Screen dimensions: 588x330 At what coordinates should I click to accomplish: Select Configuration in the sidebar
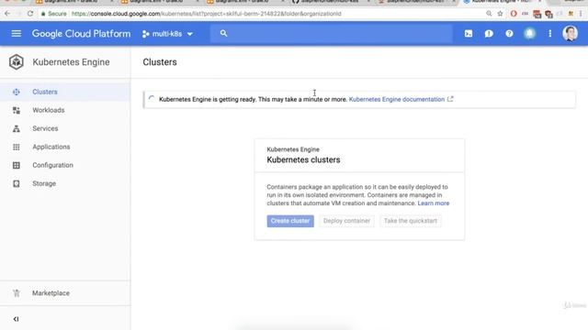click(52, 165)
